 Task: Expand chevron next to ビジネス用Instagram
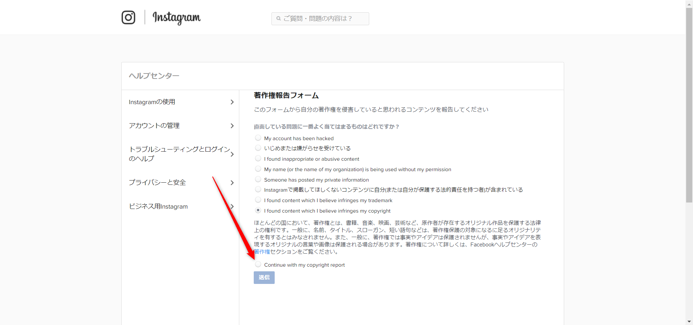(232, 206)
